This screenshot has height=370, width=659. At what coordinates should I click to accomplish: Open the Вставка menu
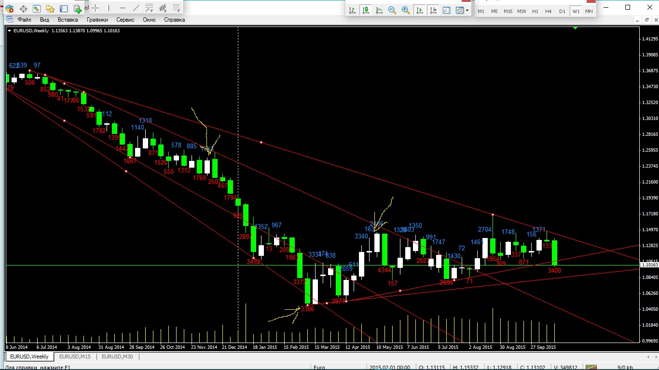68,20
